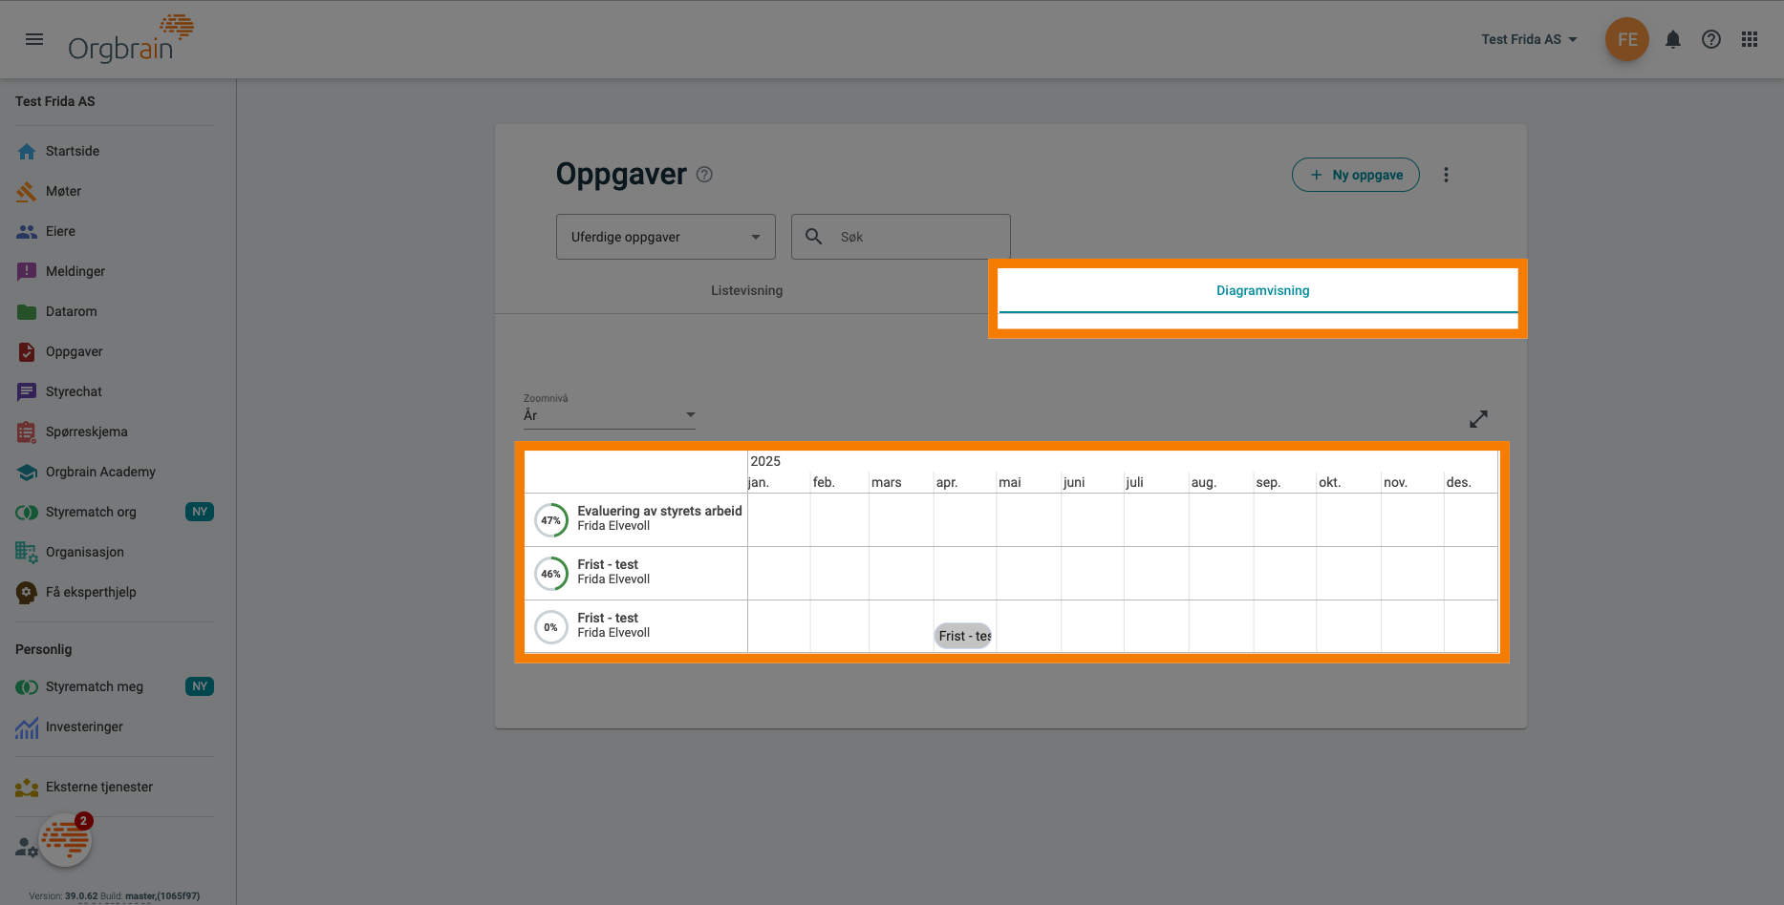Click the Orgbrain logo
Screen dimensions: 1784x905
click(131, 39)
